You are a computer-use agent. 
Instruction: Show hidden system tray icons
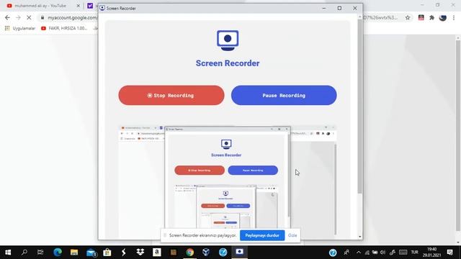pos(359,253)
